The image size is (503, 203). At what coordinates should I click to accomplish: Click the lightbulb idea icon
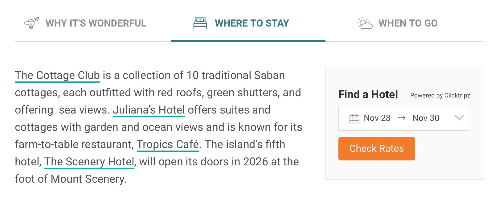pyautogui.click(x=31, y=23)
